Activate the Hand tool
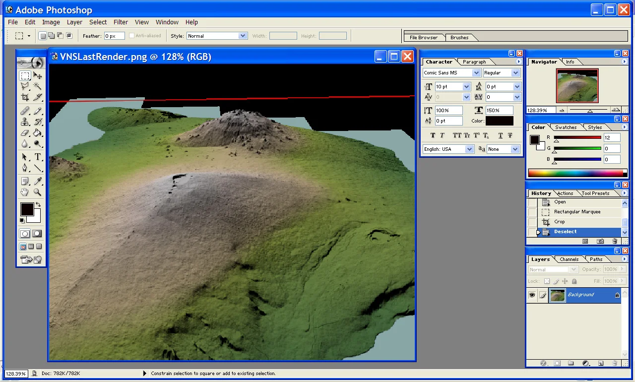Screen dimensions: 635x382 pos(25,192)
